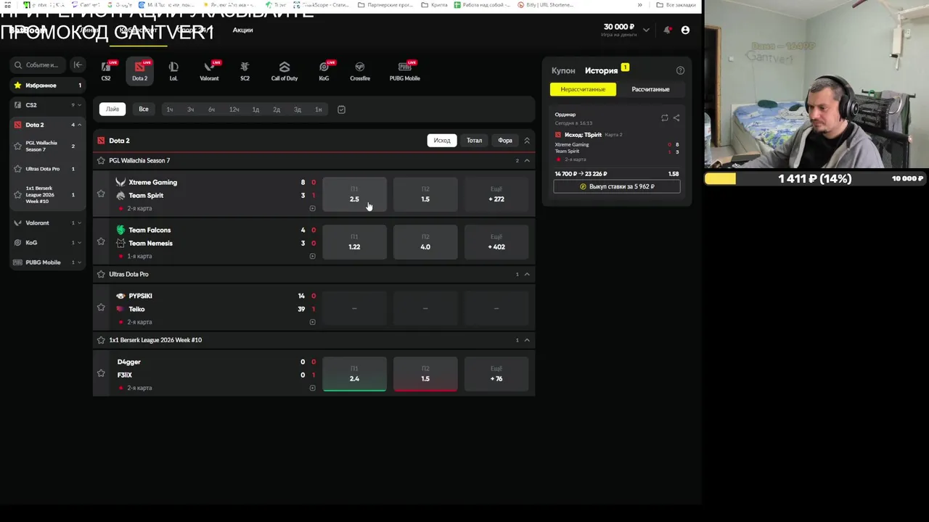Collapse the Dota 2 events section

click(527, 141)
